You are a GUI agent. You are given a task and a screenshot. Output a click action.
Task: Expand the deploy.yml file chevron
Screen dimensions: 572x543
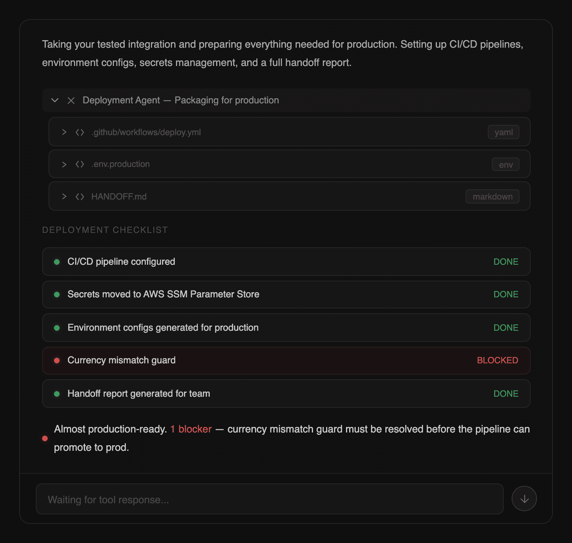(64, 132)
